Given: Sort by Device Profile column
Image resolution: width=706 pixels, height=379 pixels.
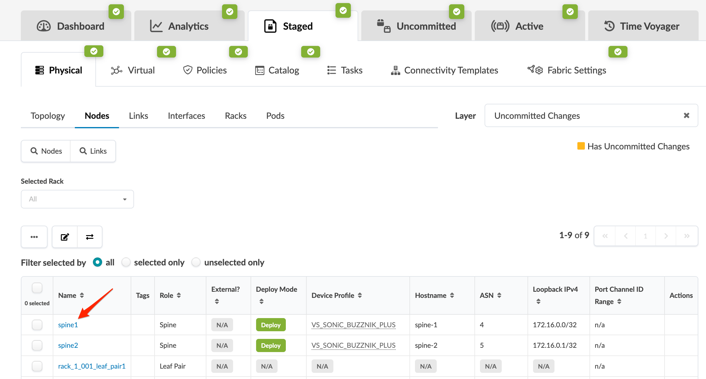Looking at the screenshot, I should click(x=360, y=295).
